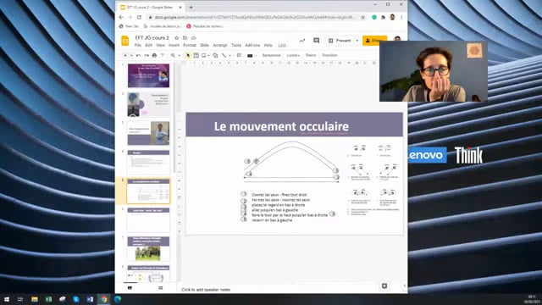
Task: Click the Background toolbar button
Action: click(x=271, y=55)
